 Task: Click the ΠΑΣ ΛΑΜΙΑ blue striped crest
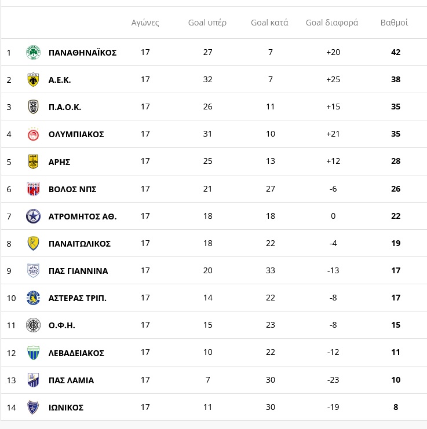[x=33, y=380]
